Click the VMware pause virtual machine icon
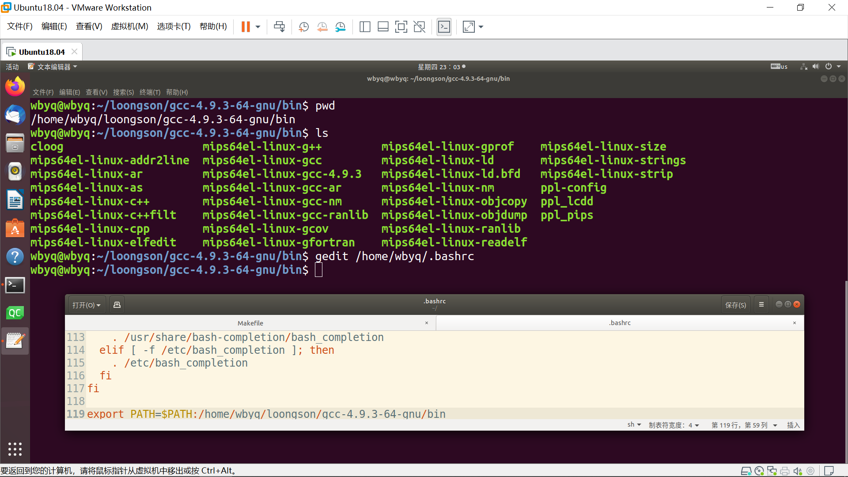This screenshot has height=477, width=848. pos(246,27)
